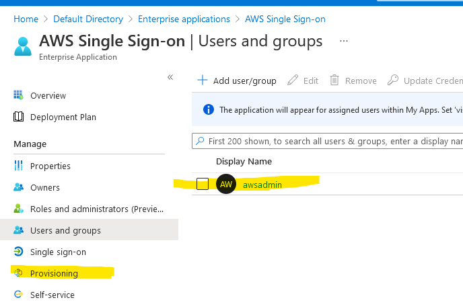Viewport: 463px width, 302px height.
Task: Click the application avatar icon beside title
Action: click(23, 46)
